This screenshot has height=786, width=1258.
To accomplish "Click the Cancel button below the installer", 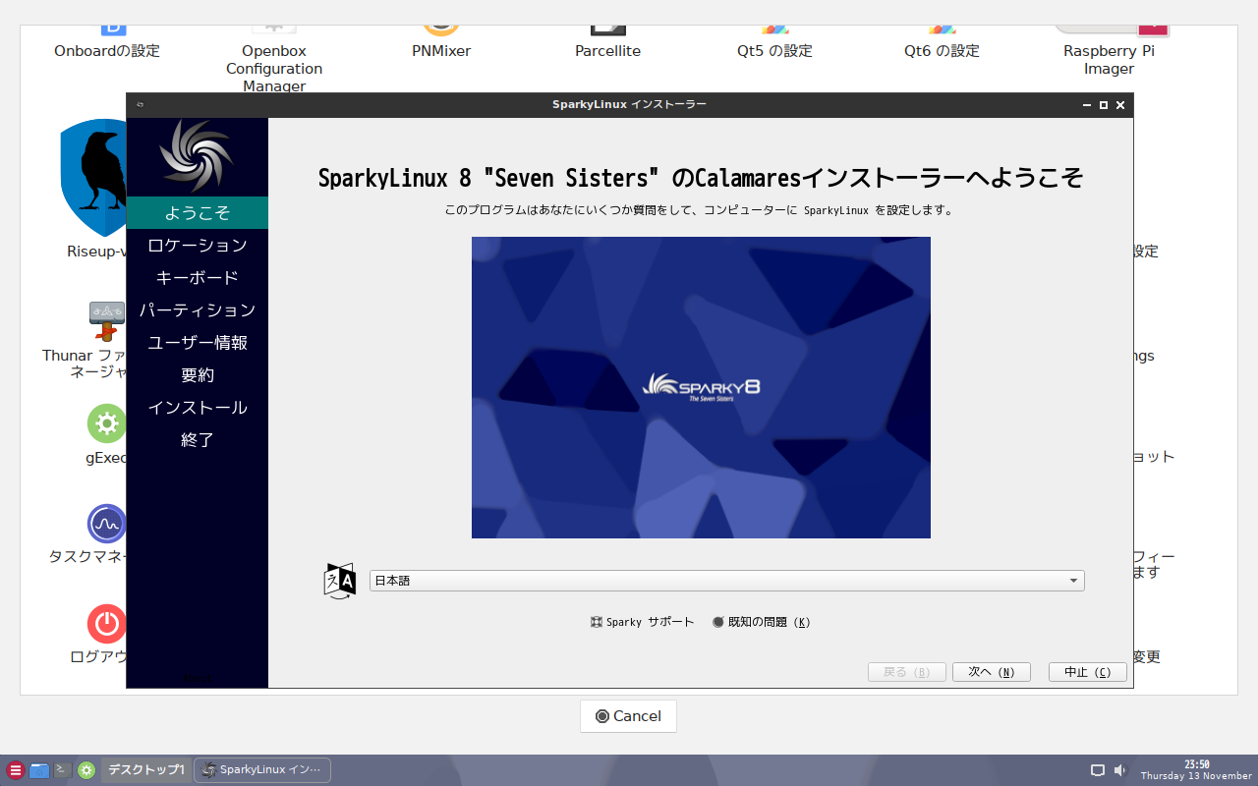I will click(x=628, y=716).
